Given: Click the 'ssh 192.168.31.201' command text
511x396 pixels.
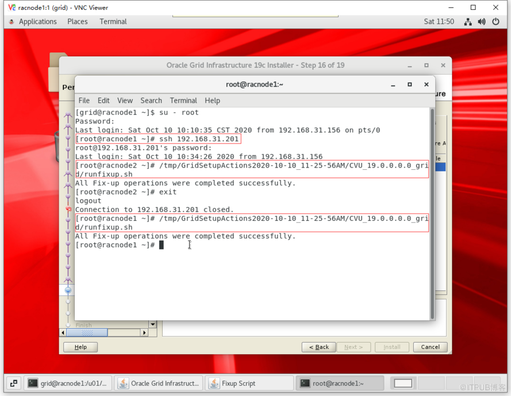Looking at the screenshot, I should click(199, 139).
